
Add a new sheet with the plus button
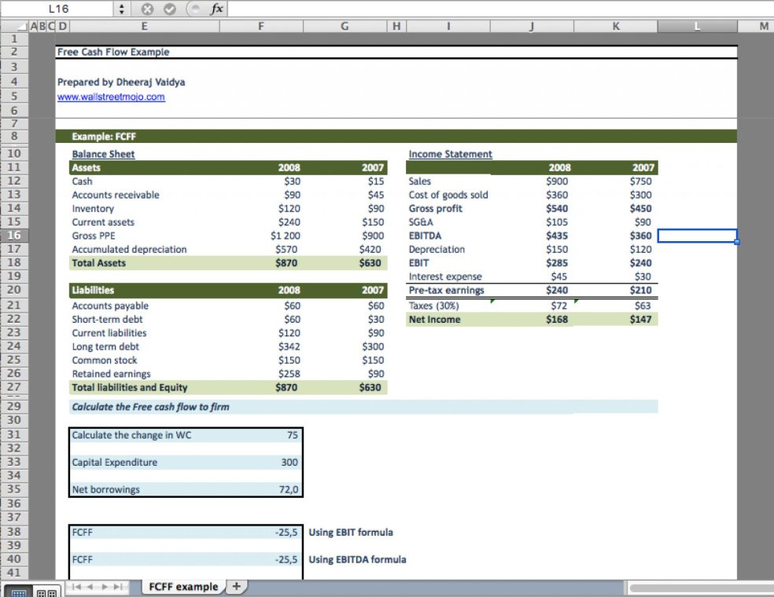pos(236,586)
